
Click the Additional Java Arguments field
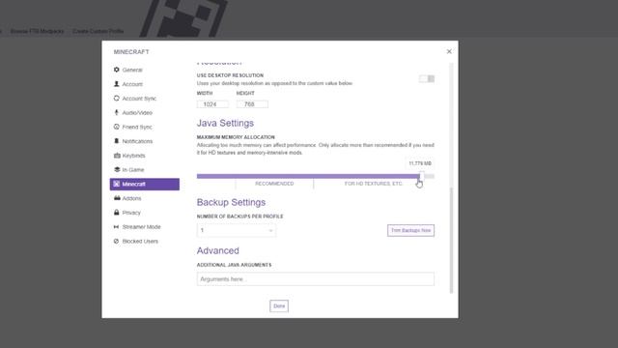point(316,279)
